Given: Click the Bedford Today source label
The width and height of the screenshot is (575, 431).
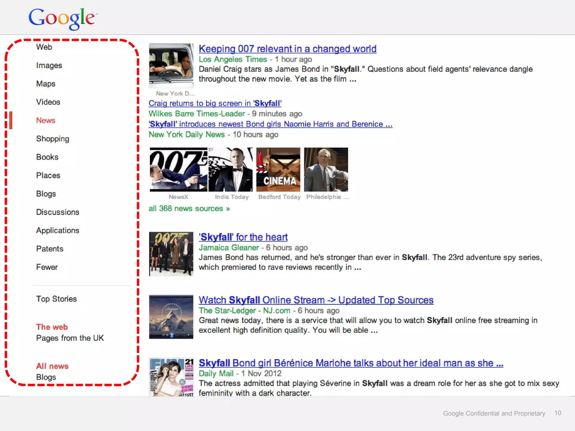Looking at the screenshot, I should pos(279,197).
